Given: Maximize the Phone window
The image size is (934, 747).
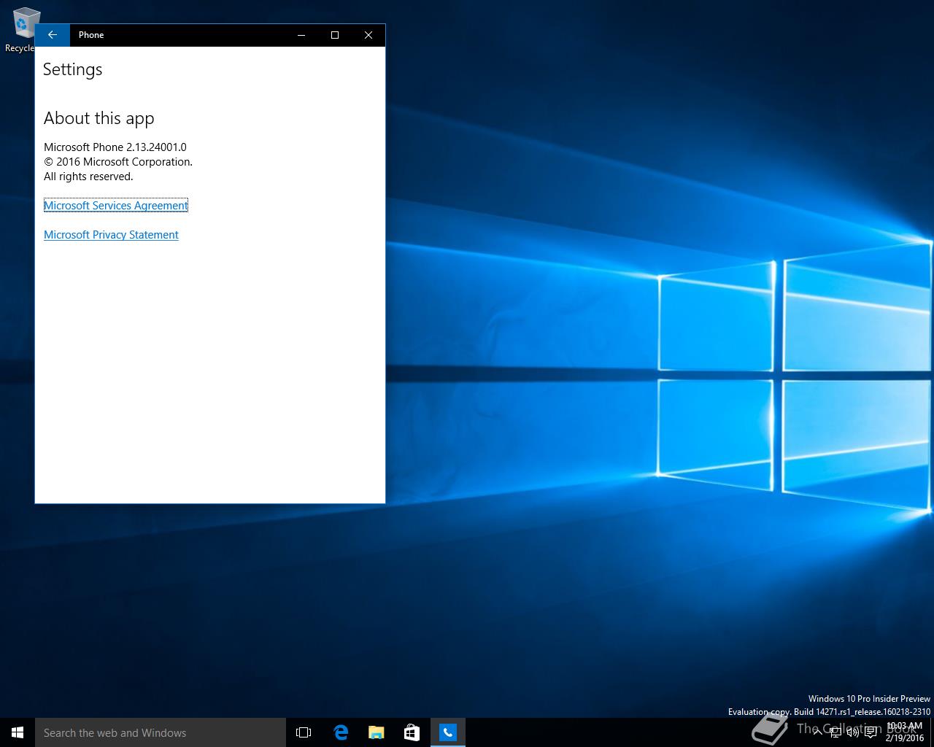Looking at the screenshot, I should point(335,35).
